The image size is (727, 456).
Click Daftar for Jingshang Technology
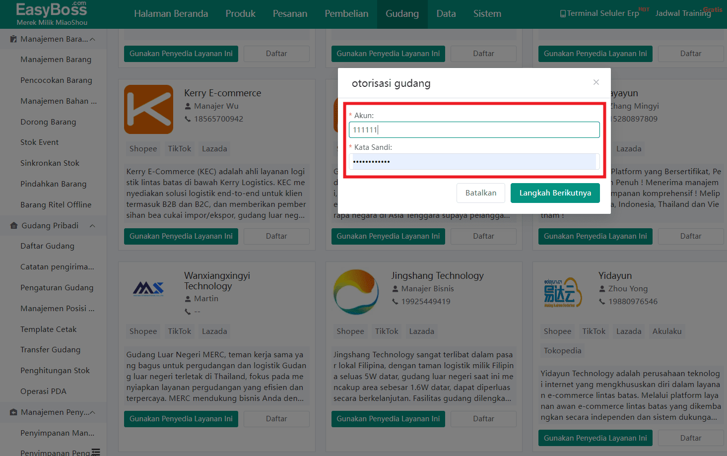pos(483,419)
